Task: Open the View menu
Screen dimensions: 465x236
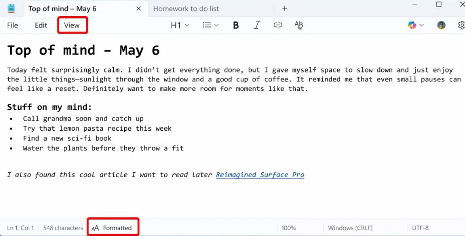Action: click(72, 25)
